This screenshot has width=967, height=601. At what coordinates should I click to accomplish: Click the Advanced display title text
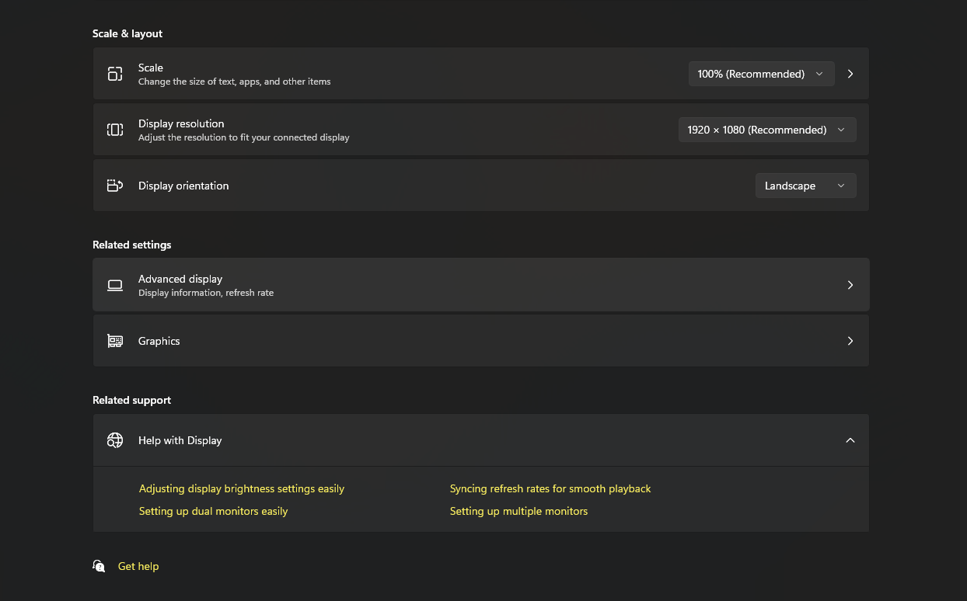coord(180,279)
